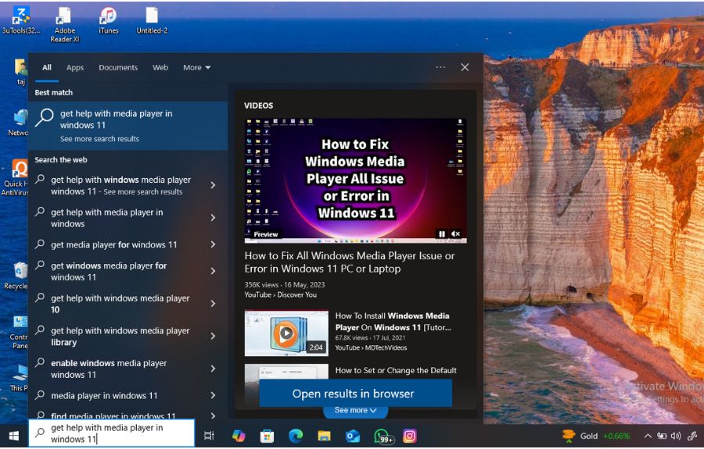Open 'How To Install Windows Media Player' link

(x=393, y=322)
